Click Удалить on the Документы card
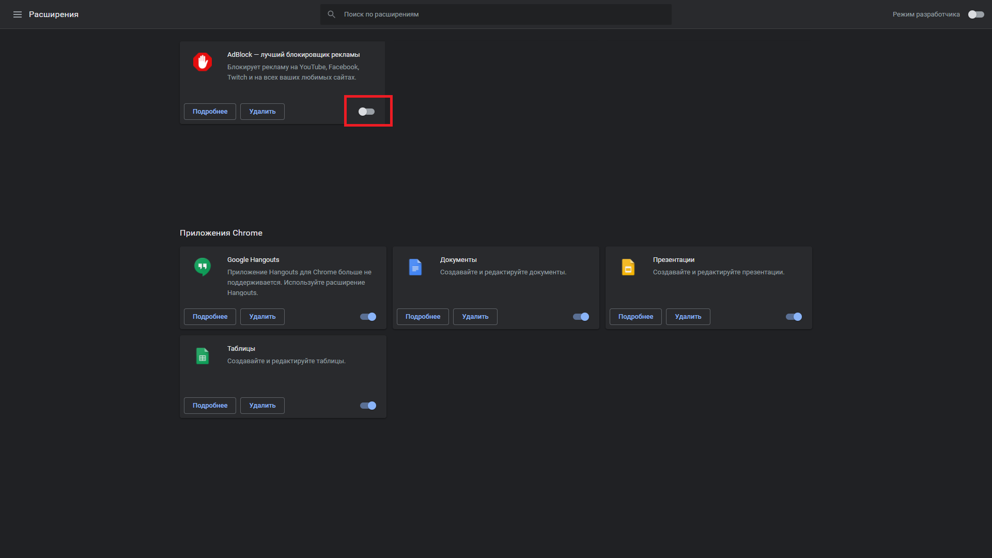 click(474, 317)
